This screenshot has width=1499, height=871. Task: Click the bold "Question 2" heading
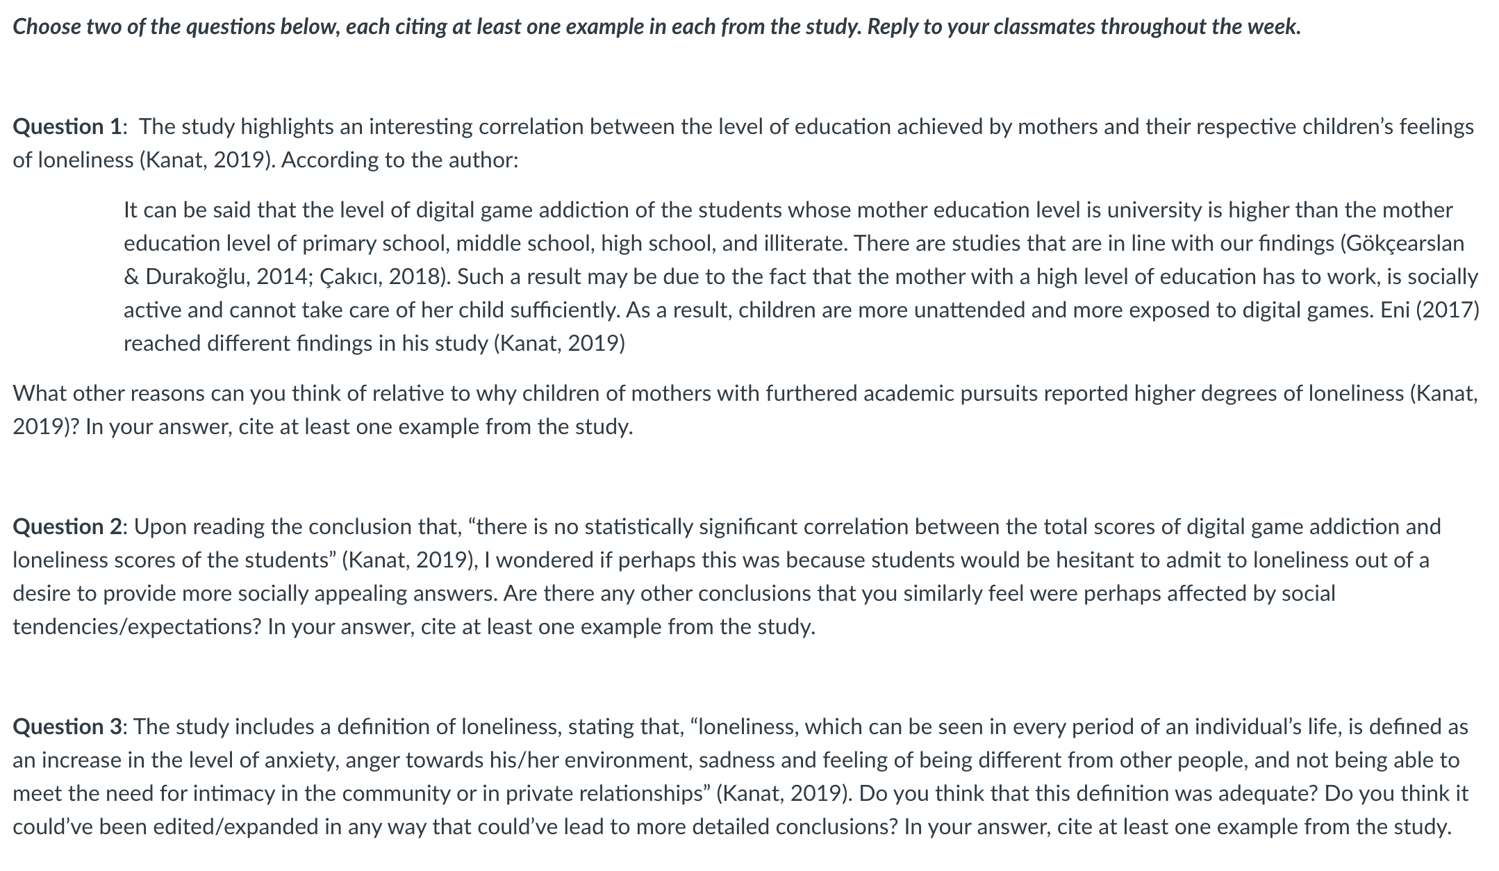[67, 527]
